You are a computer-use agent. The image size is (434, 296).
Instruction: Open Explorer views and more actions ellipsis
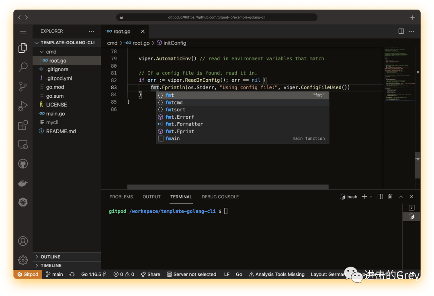92,31
